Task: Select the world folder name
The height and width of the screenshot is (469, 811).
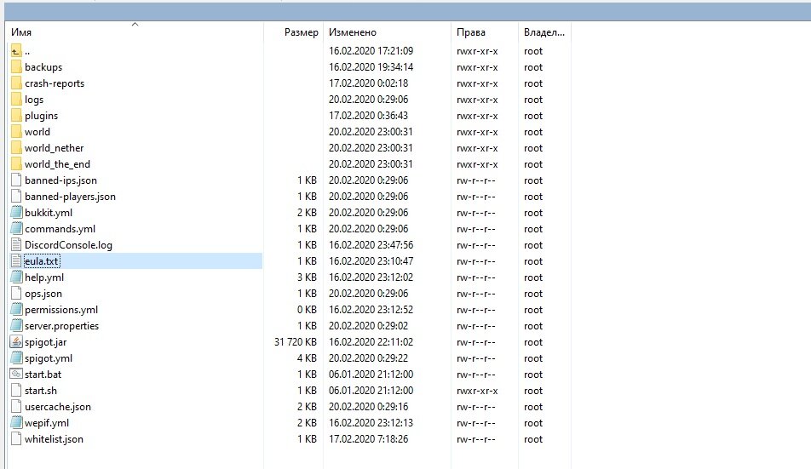Action: click(x=37, y=132)
